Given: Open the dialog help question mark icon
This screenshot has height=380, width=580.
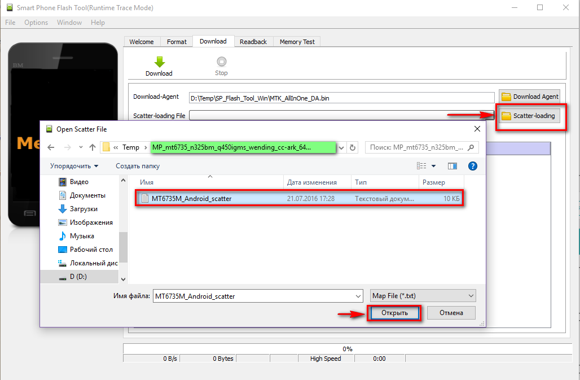Looking at the screenshot, I should point(473,166).
